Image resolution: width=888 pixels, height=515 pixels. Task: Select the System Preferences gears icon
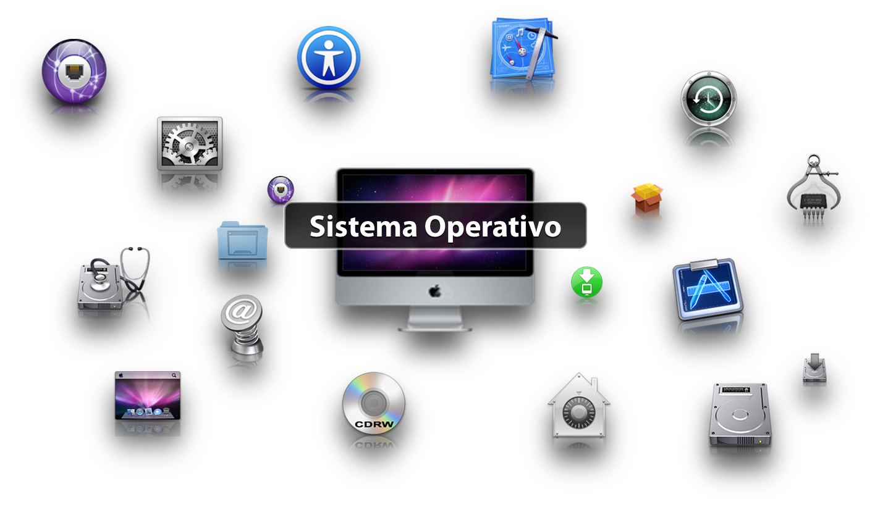click(190, 144)
